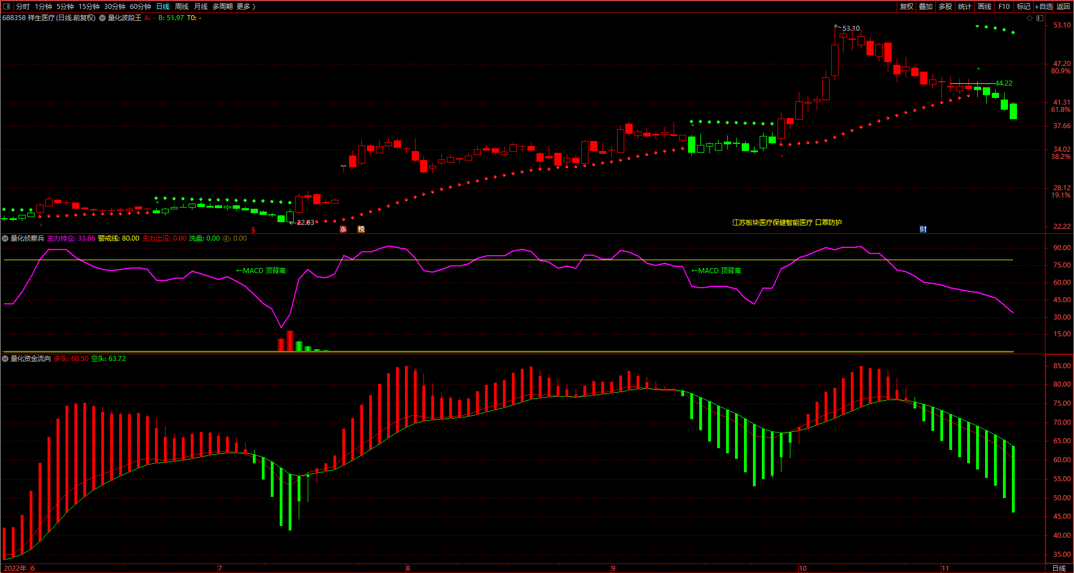Click the 返回 back button
The image size is (1074, 573).
(1063, 7)
